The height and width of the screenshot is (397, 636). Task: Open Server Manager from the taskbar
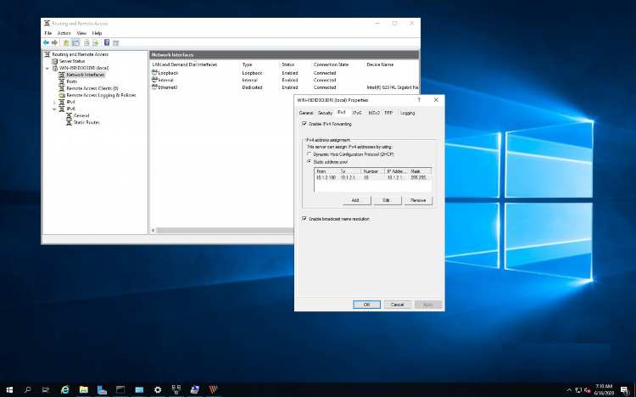point(102,389)
